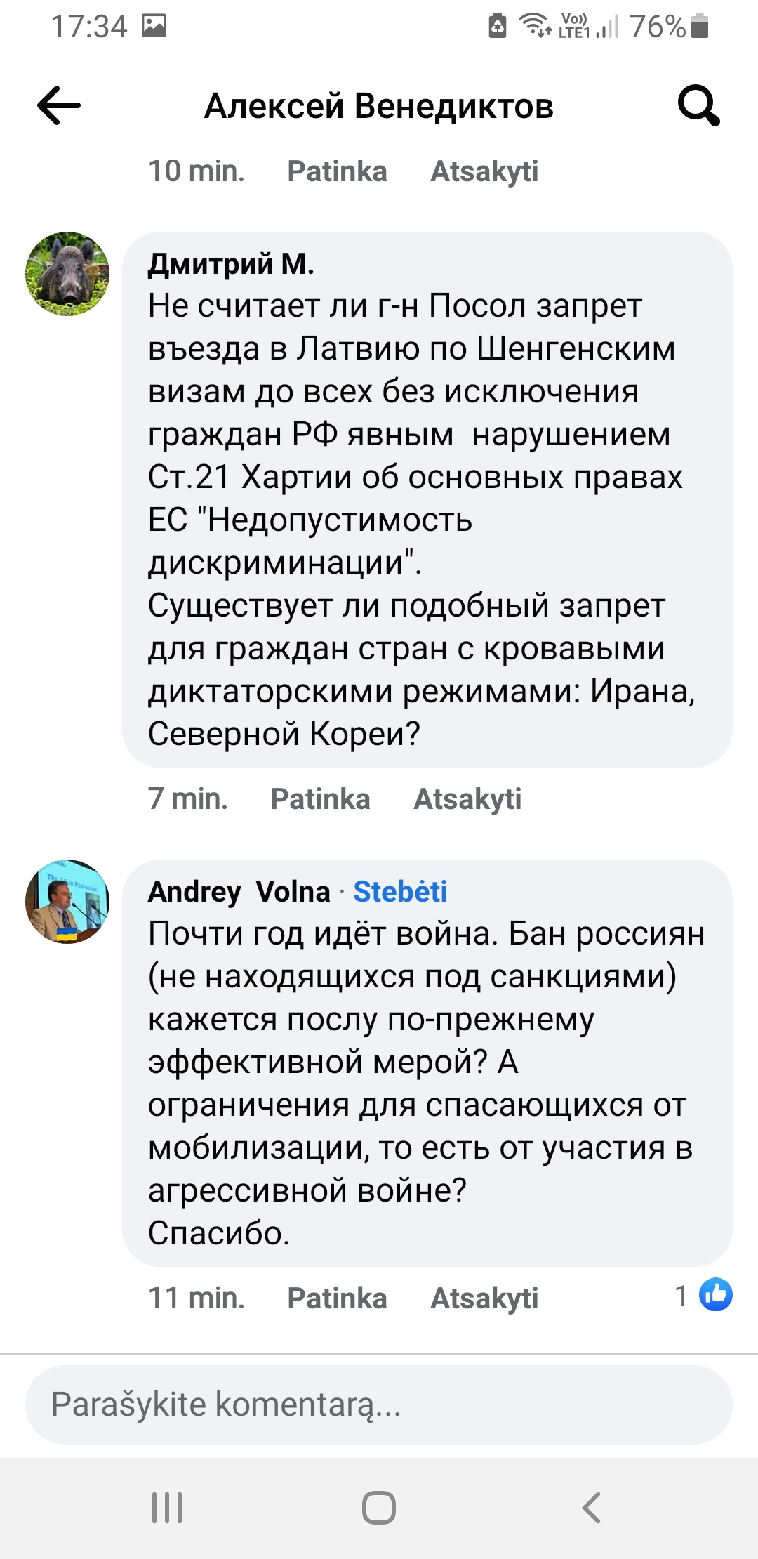Reply to Andrey Volna via Atsakyti
This screenshot has width=758, height=1559.
[484, 1298]
